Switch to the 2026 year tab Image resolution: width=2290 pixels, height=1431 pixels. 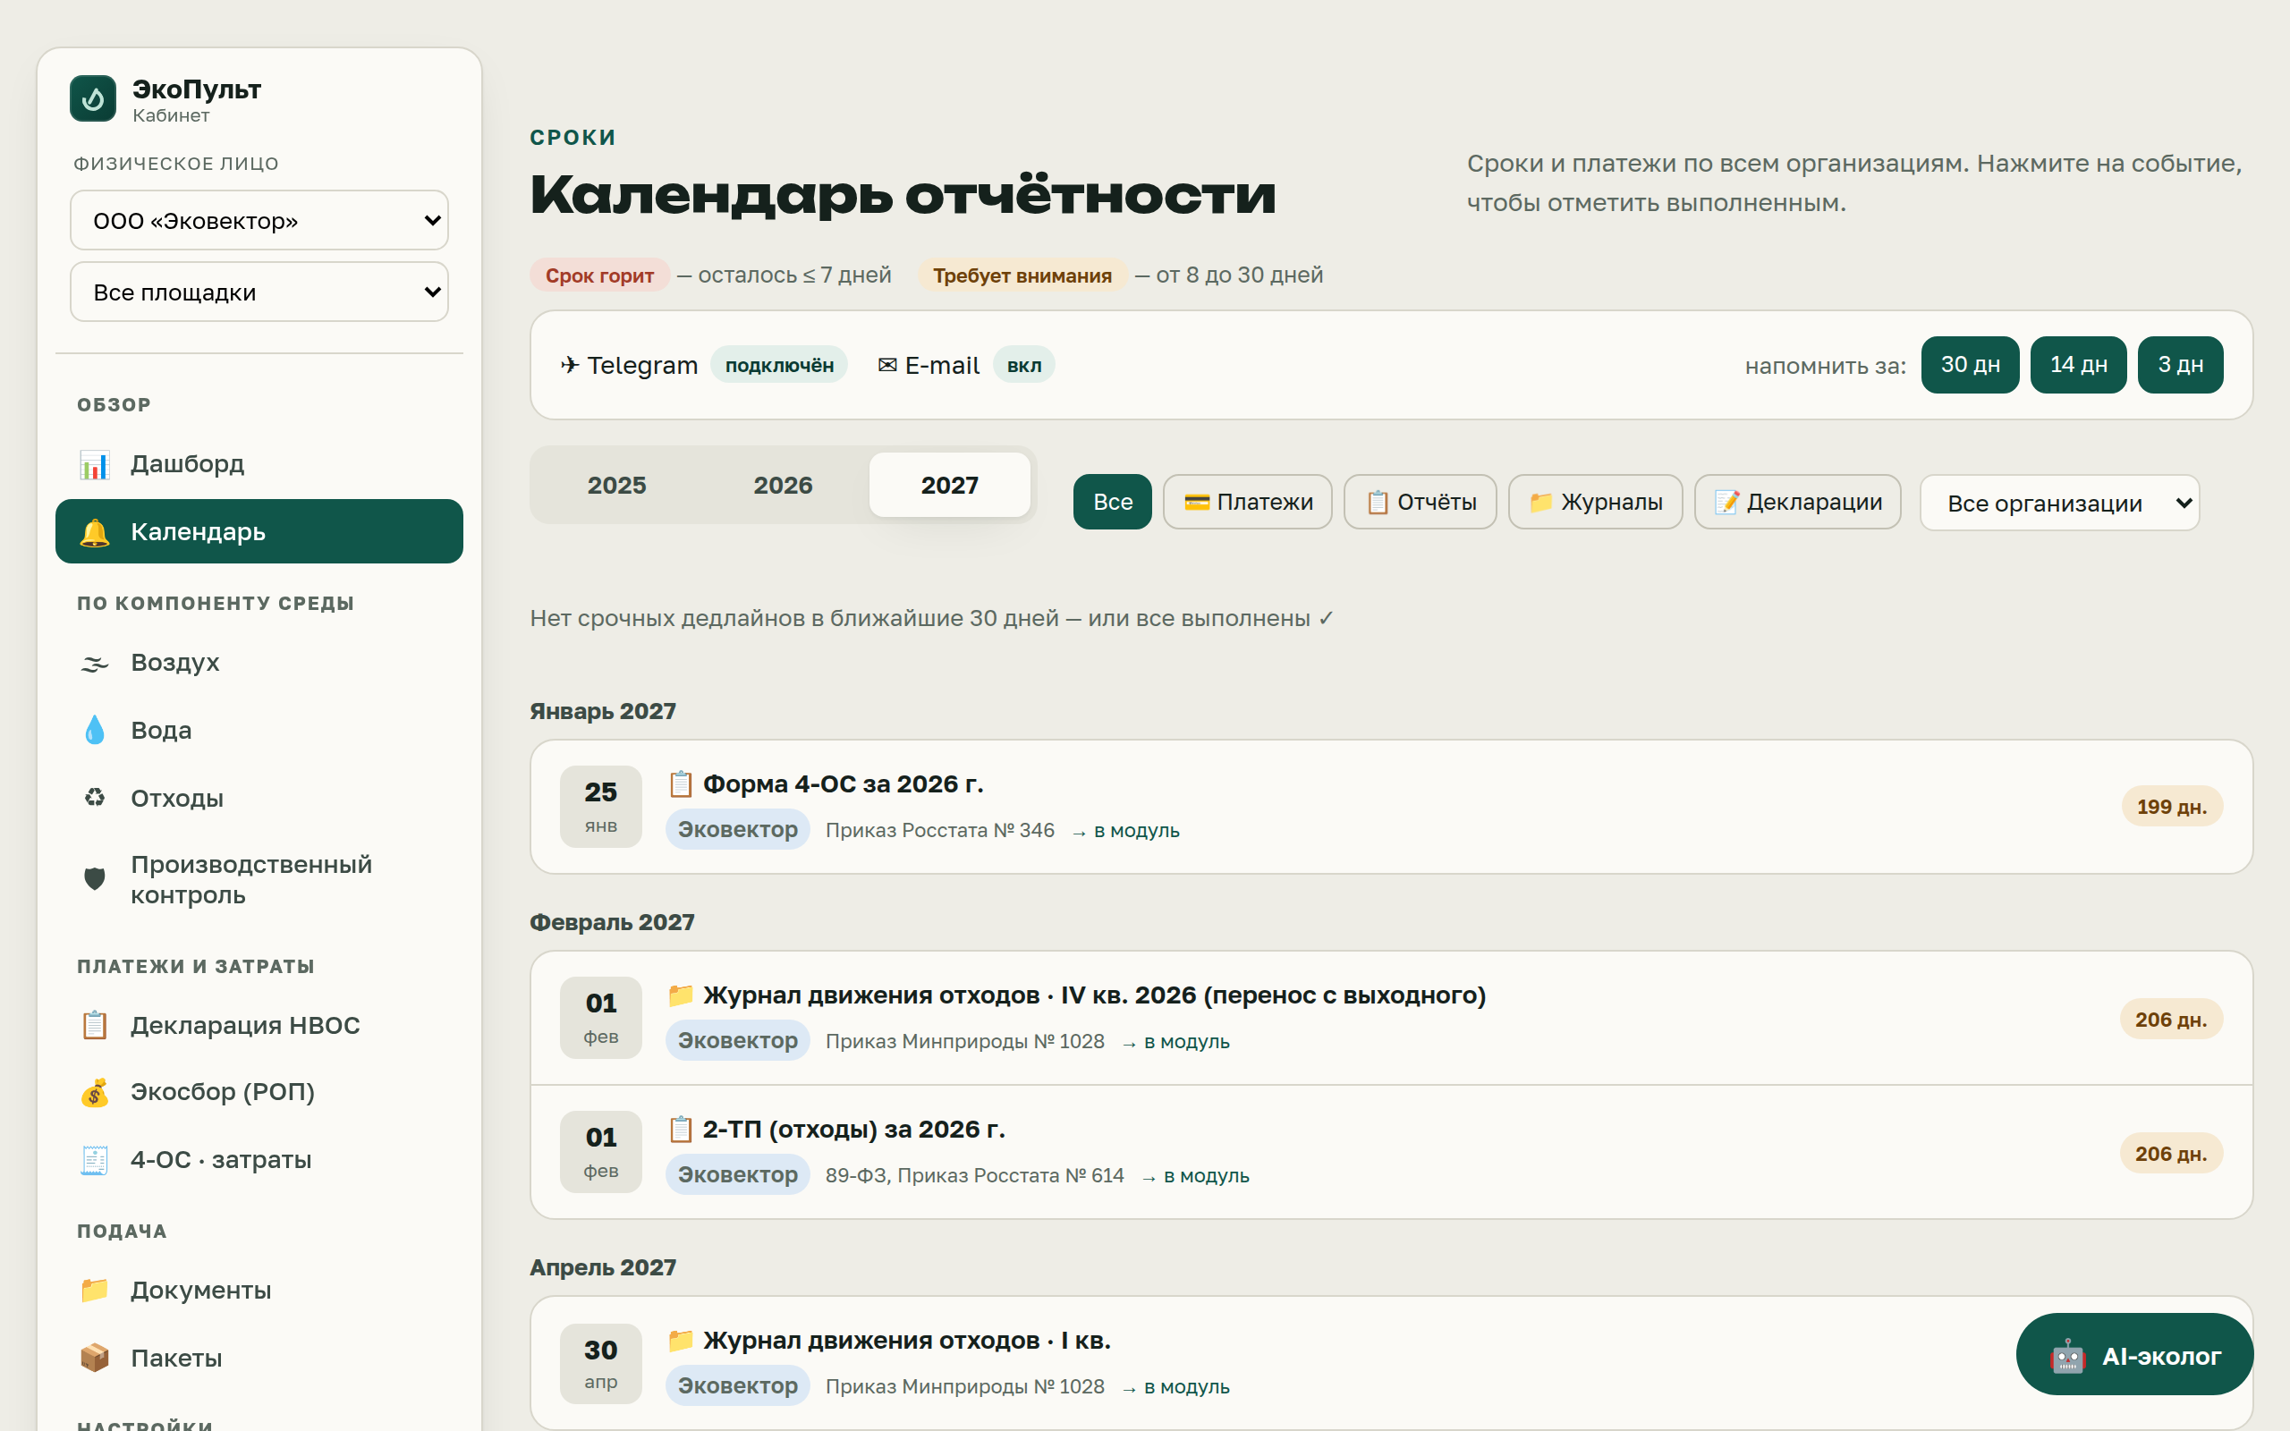tap(783, 486)
